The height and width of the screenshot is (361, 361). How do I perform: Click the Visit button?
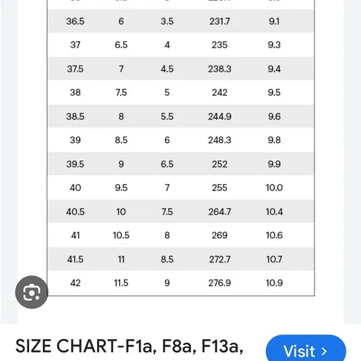306,349
